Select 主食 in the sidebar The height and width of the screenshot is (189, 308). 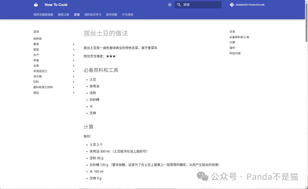point(36,66)
